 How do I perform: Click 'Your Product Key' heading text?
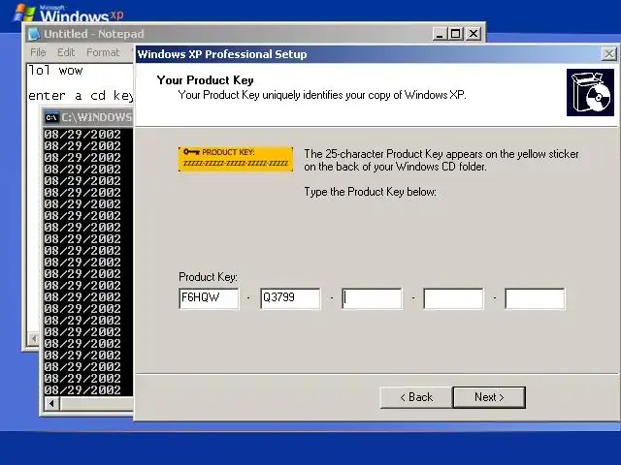point(205,80)
